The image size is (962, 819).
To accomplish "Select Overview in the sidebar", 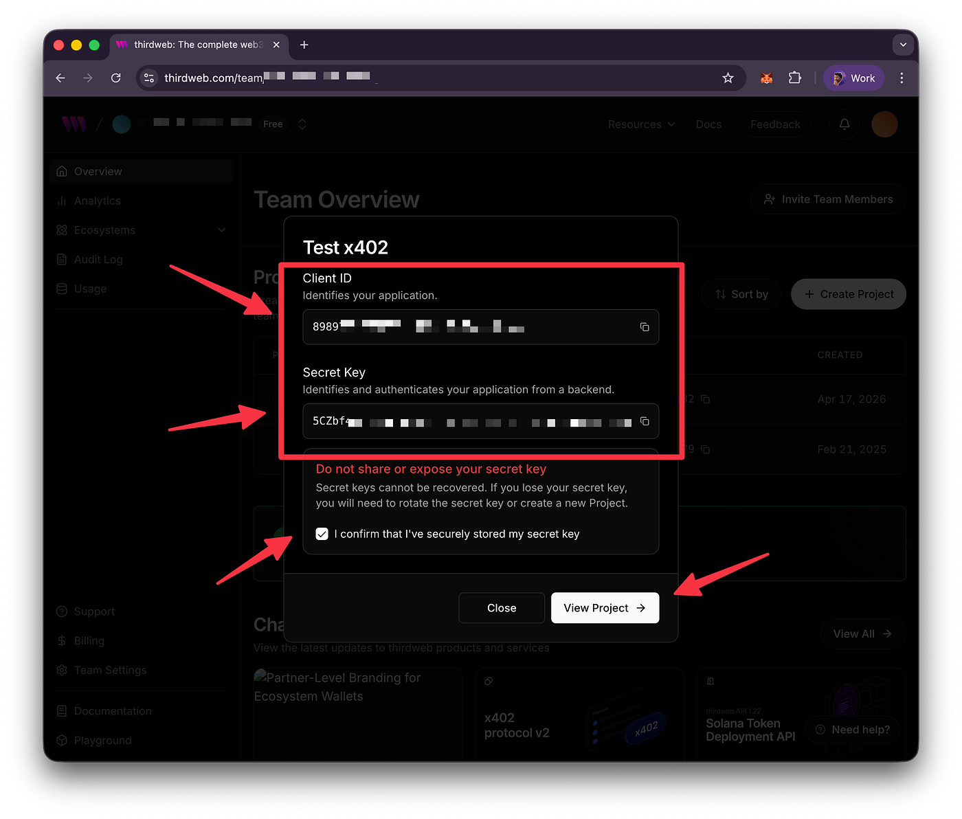I will (142, 171).
